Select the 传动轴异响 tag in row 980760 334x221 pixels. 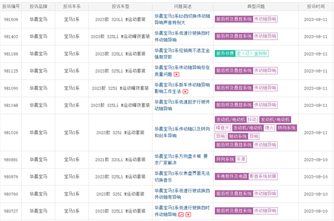click(x=265, y=194)
